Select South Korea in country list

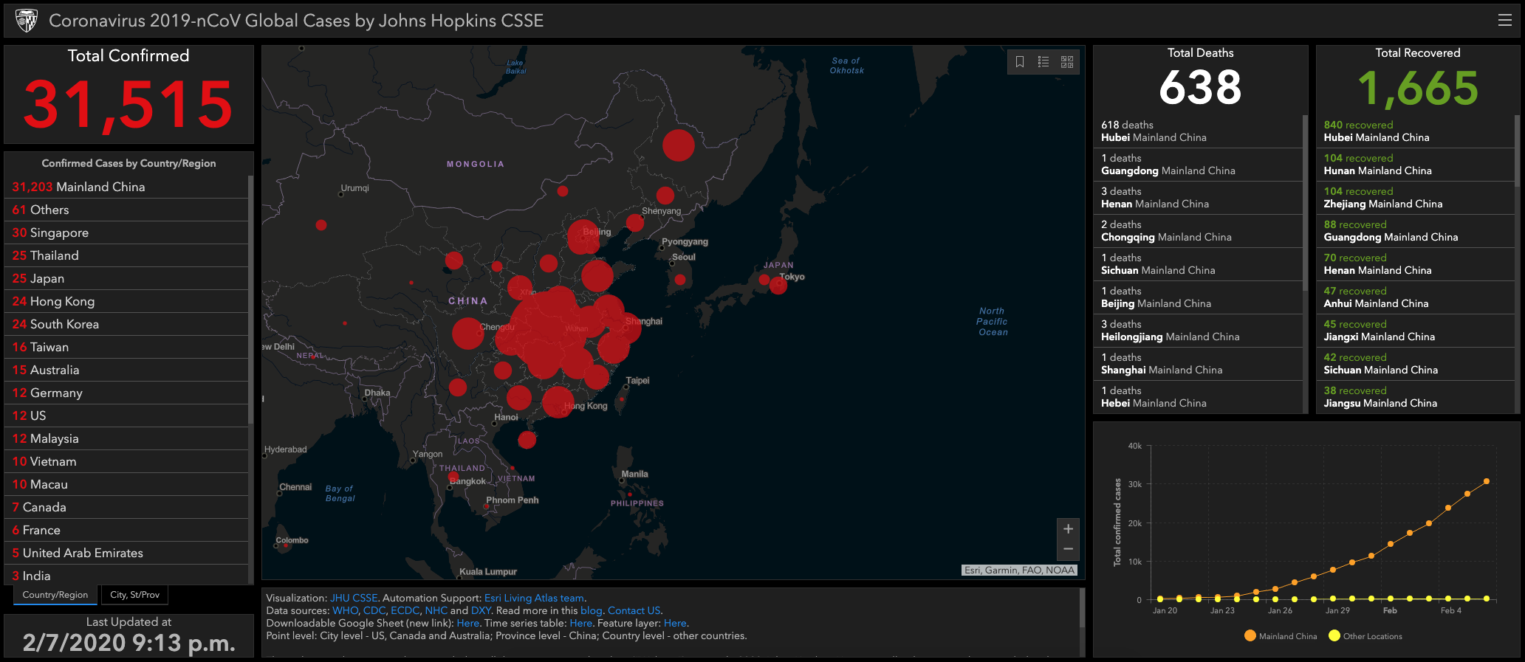click(x=126, y=325)
